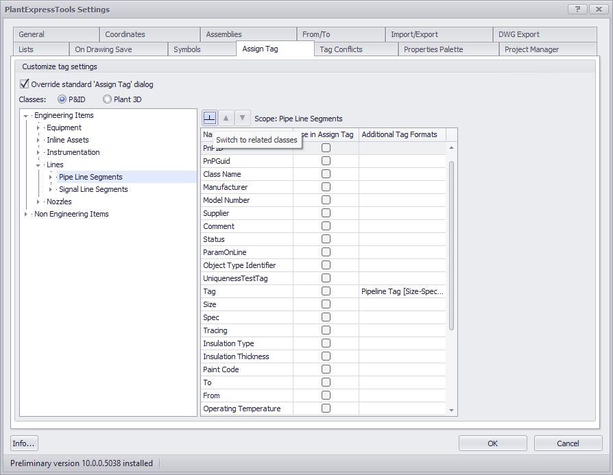
Task: Switch to the Coordinates tab
Action: 149,34
